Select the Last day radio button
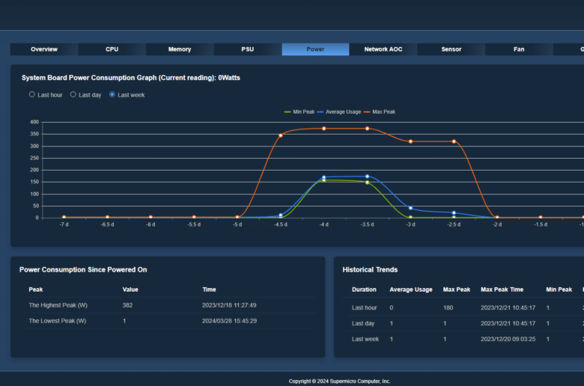Viewport: 584px width, 386px height. 73,94
